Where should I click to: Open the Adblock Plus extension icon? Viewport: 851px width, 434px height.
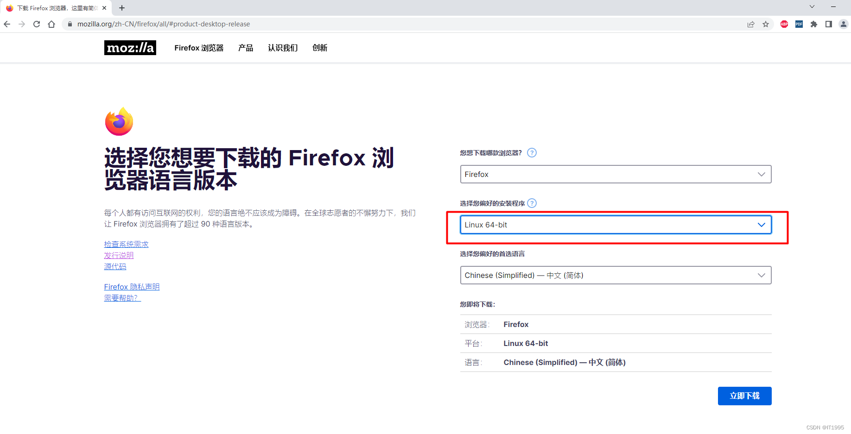pos(784,24)
